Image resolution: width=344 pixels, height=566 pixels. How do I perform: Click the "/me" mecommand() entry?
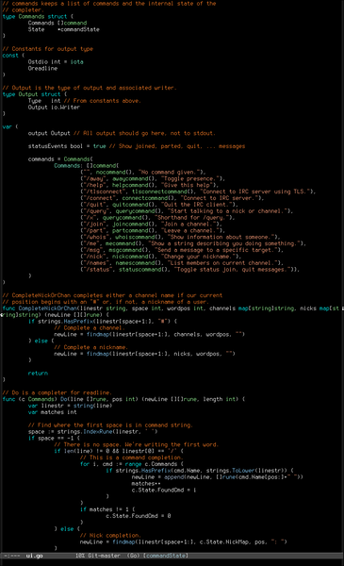(x=193, y=243)
